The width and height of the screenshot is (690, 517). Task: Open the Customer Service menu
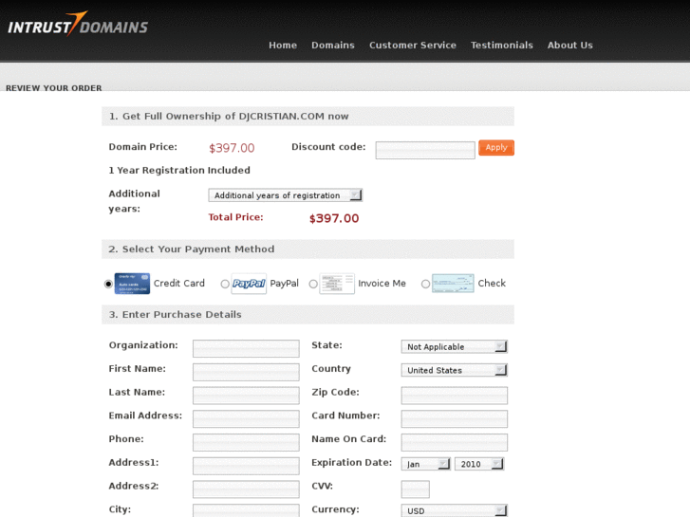(412, 46)
